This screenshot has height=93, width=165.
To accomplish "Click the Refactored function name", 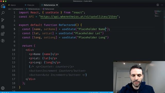I will 67,25.
